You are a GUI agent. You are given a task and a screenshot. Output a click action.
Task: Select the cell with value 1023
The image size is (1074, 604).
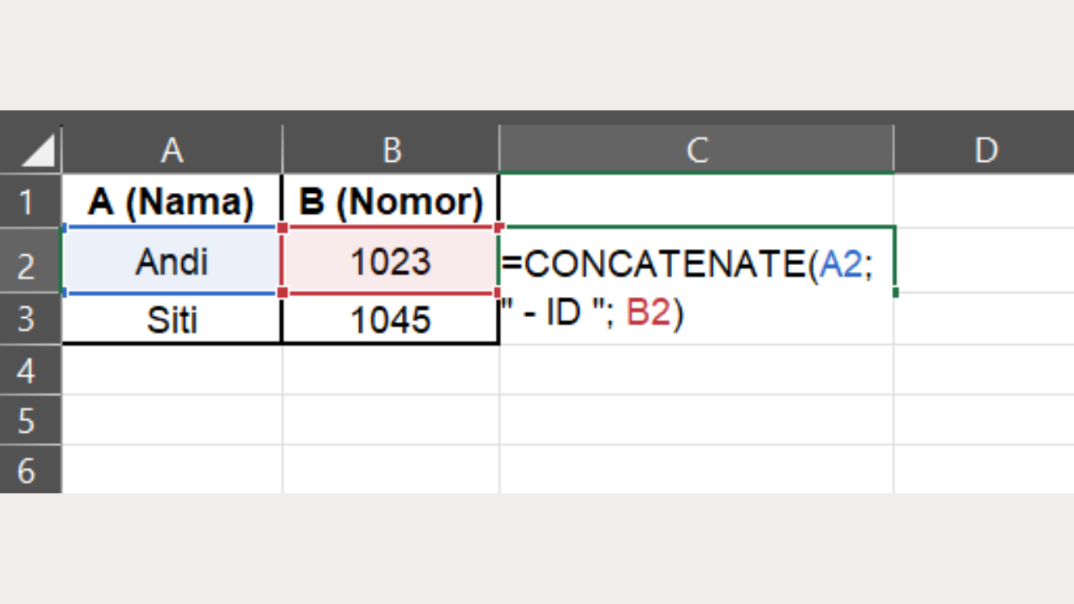pos(390,262)
